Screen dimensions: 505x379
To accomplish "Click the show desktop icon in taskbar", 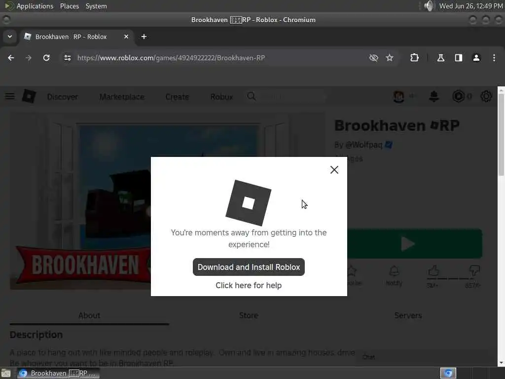I will point(6,374).
